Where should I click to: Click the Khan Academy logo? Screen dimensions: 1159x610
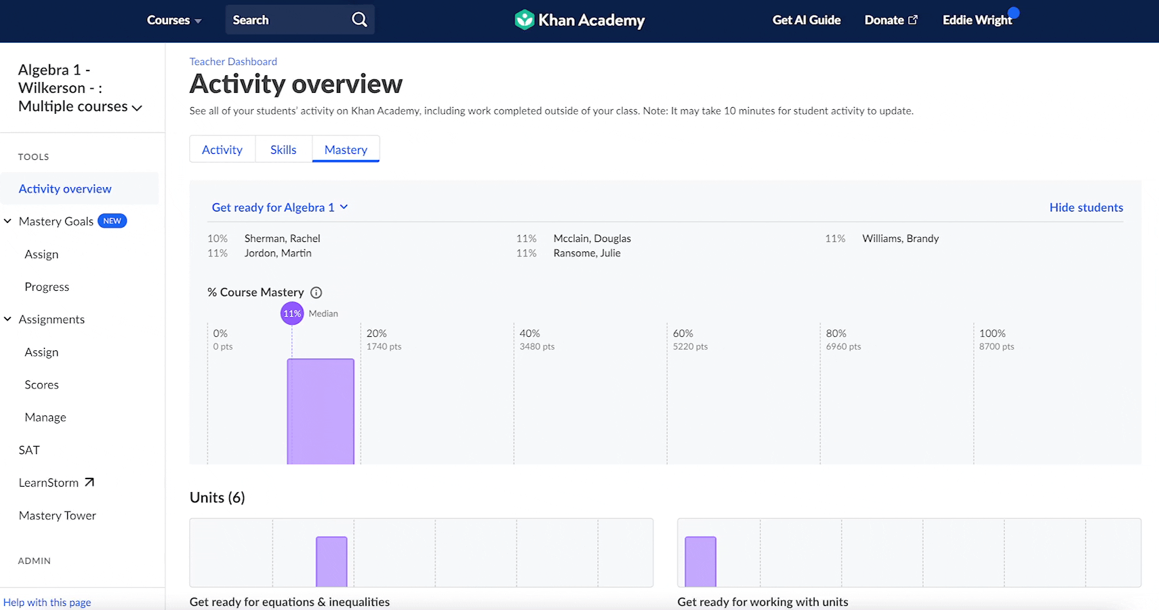(579, 20)
